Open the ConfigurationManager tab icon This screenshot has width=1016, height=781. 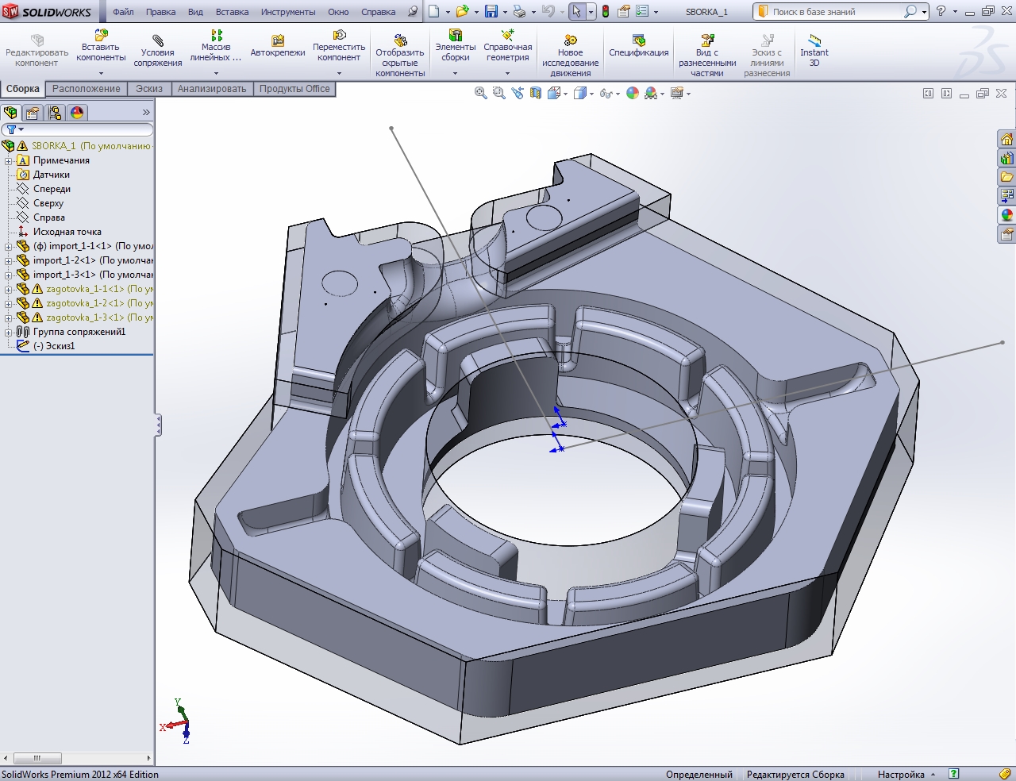[x=55, y=113]
